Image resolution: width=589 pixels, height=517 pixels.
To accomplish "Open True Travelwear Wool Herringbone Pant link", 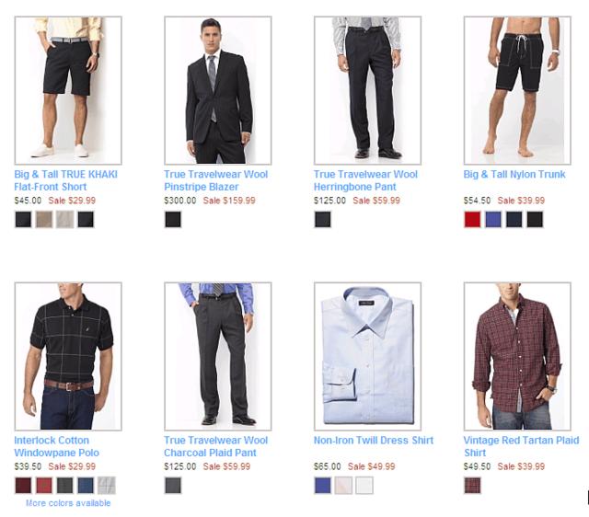I will click(365, 180).
